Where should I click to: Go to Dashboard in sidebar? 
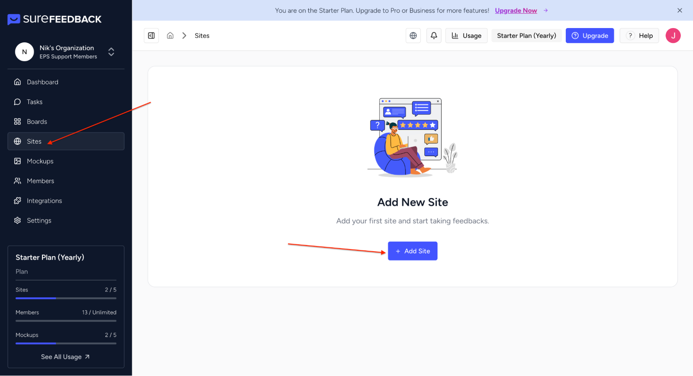(42, 82)
